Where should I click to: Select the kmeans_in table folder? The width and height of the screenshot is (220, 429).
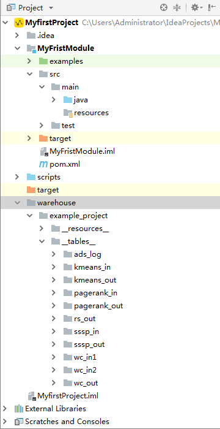point(87,267)
